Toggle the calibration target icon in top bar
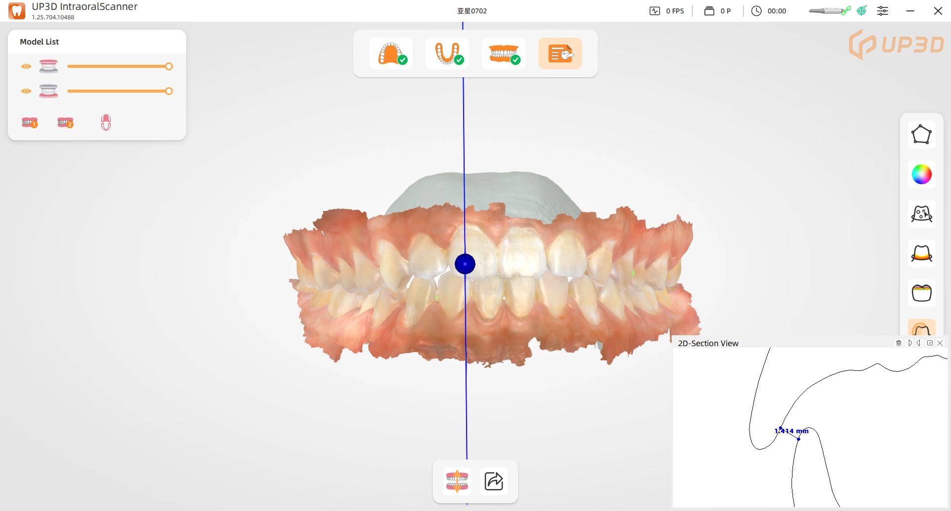 [x=862, y=10]
